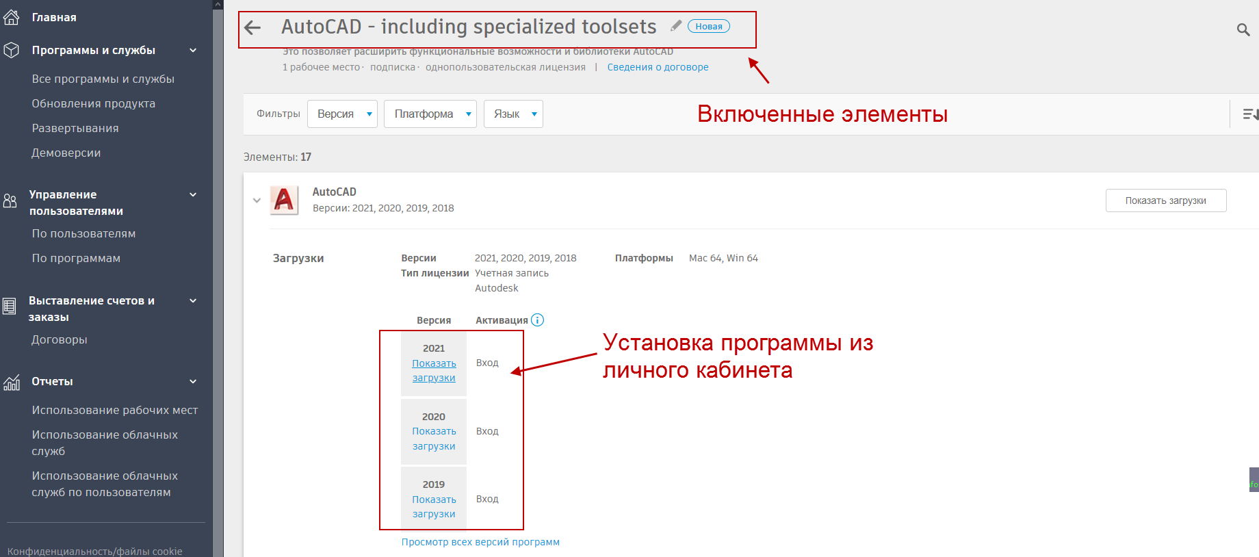
Task: Click the activation info icon
Action: pos(537,320)
